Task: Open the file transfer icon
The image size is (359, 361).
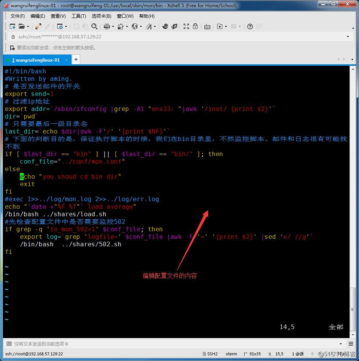Action: 120,26
